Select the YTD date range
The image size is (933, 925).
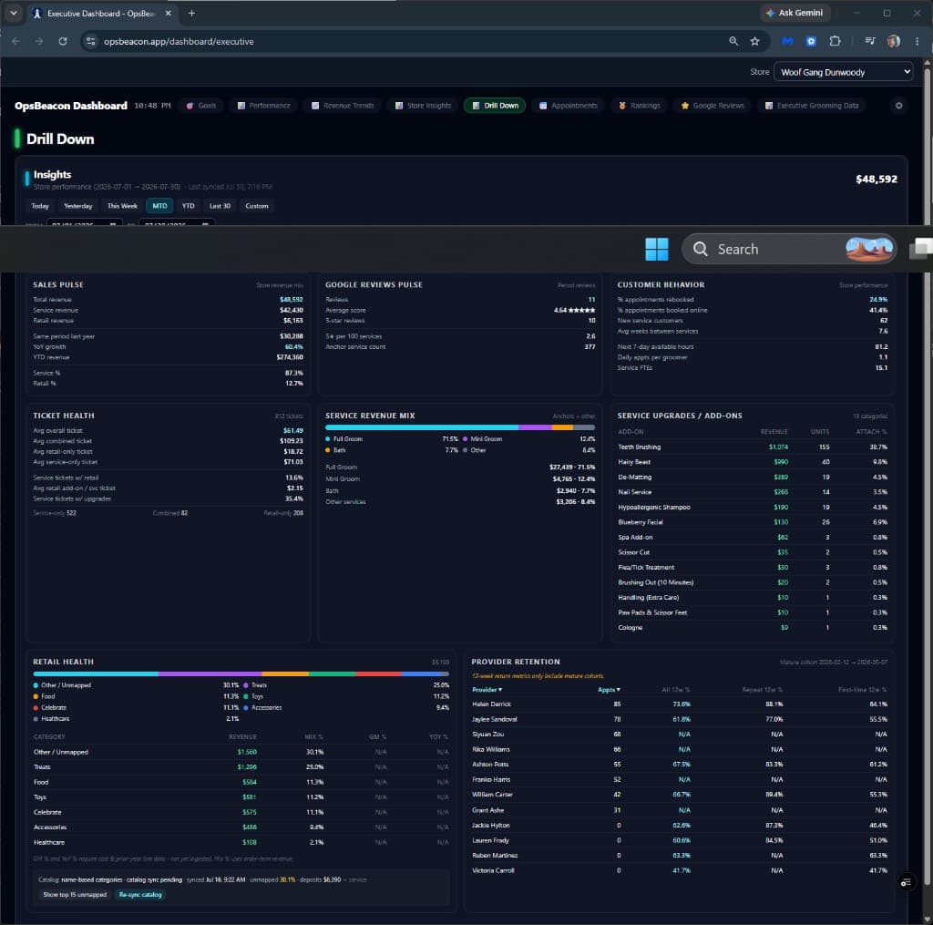click(188, 206)
